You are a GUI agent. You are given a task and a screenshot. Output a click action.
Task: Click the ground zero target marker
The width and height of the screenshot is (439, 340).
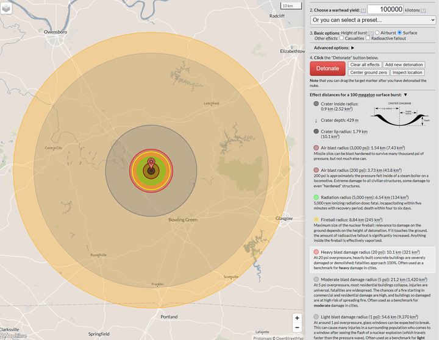(151, 164)
